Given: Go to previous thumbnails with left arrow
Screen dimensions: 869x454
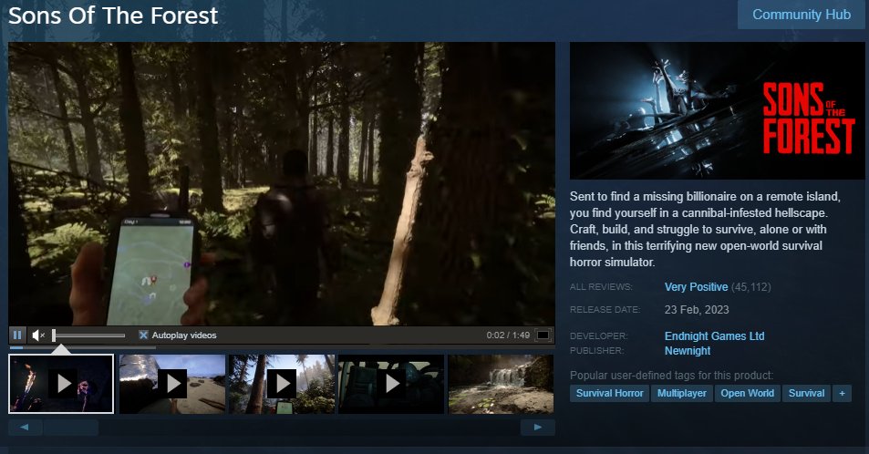Looking at the screenshot, I should pos(25,427).
